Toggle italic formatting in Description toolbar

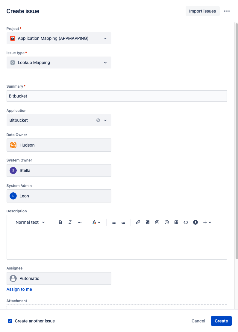pos(70,222)
